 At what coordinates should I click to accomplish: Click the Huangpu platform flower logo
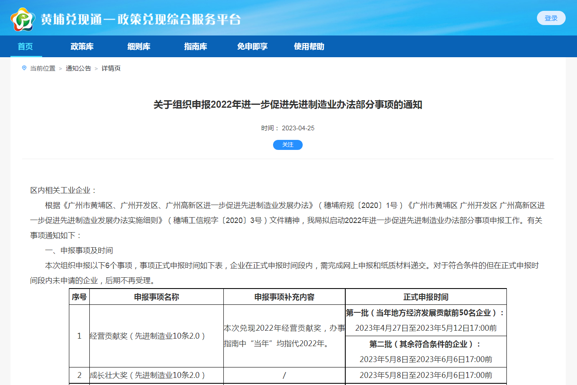23,19
